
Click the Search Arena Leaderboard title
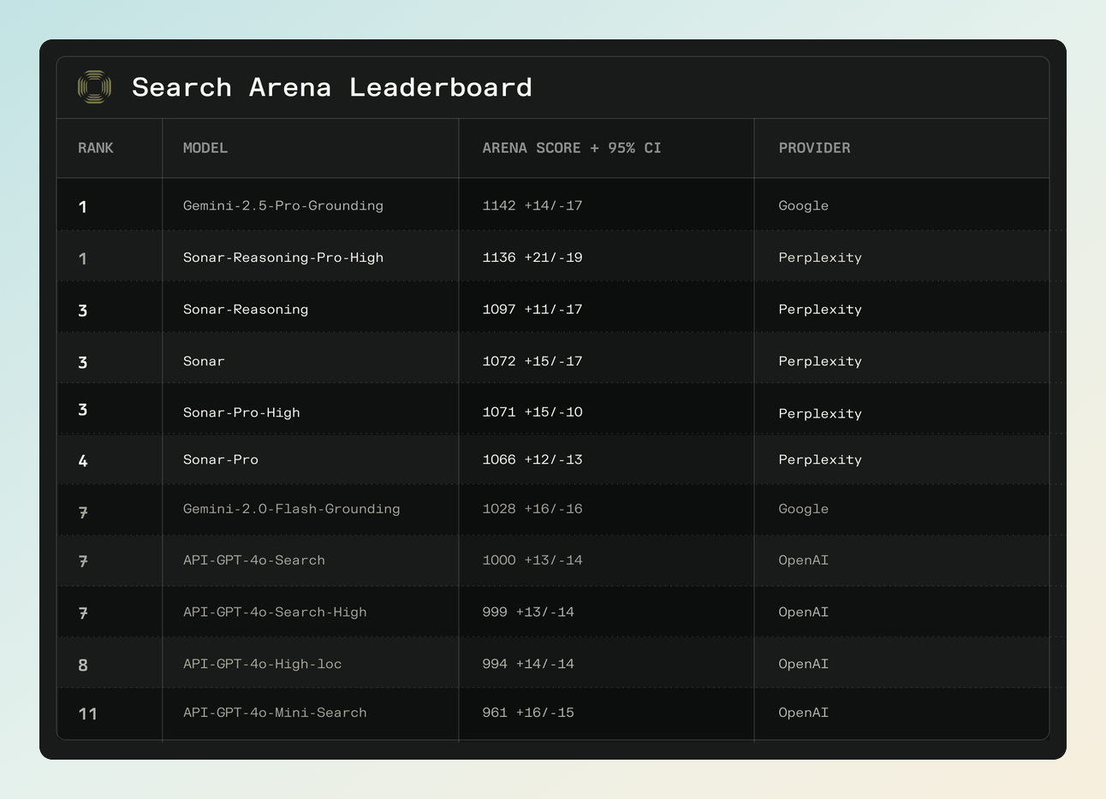[x=332, y=87]
